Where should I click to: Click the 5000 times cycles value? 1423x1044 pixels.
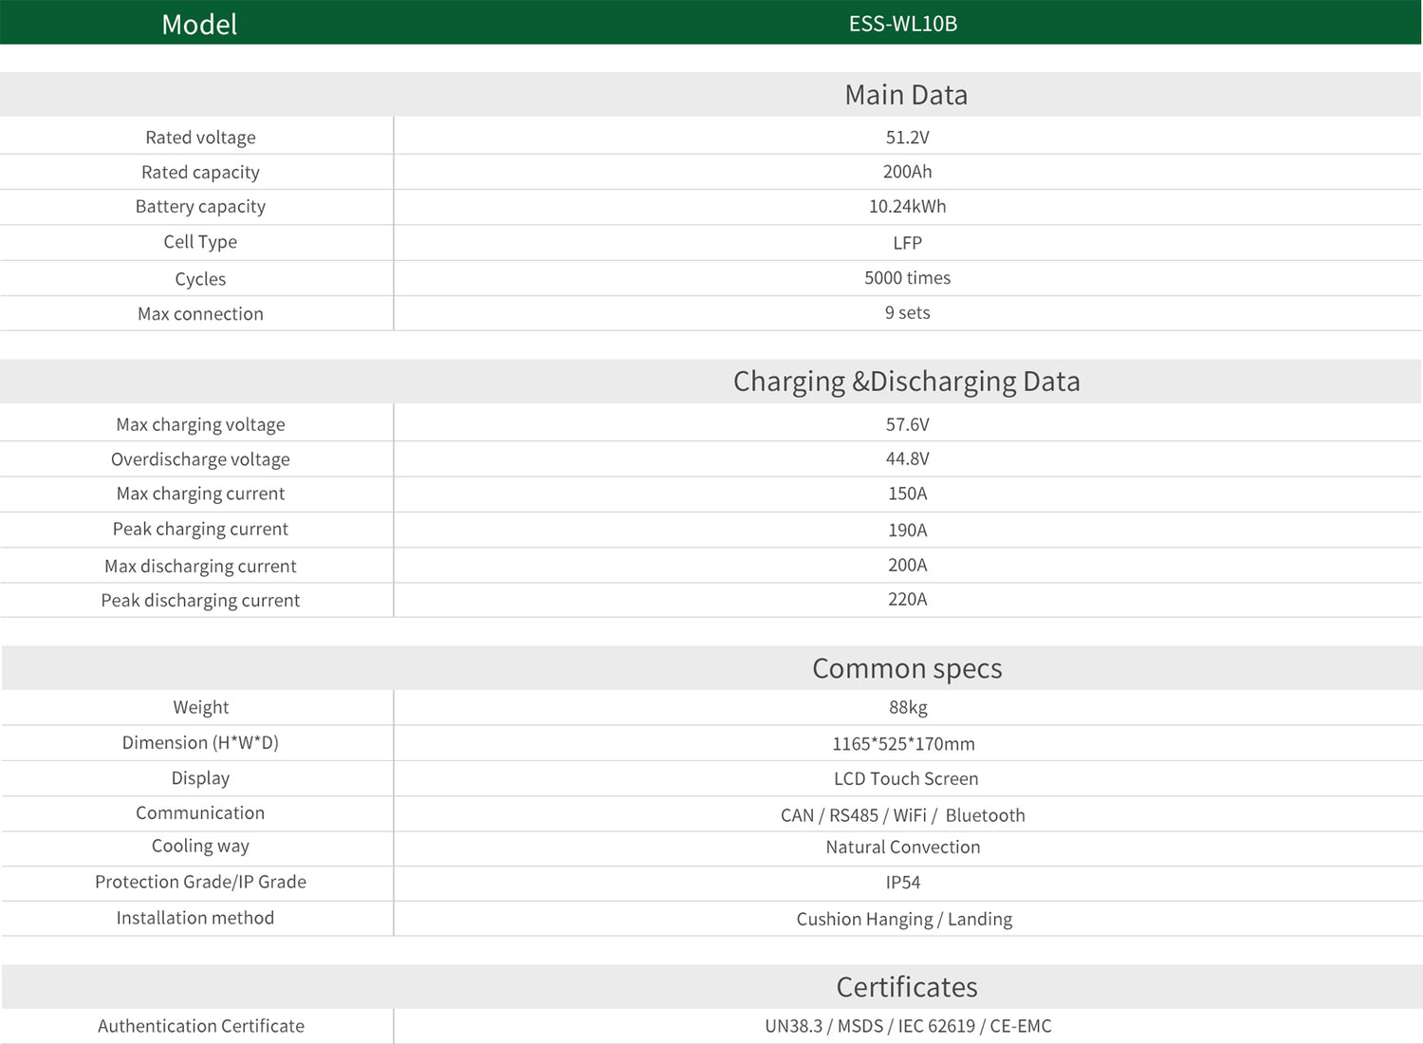pyautogui.click(x=907, y=278)
